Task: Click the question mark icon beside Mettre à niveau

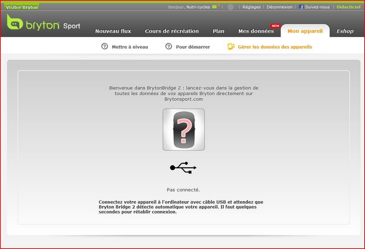Action: pos(104,46)
